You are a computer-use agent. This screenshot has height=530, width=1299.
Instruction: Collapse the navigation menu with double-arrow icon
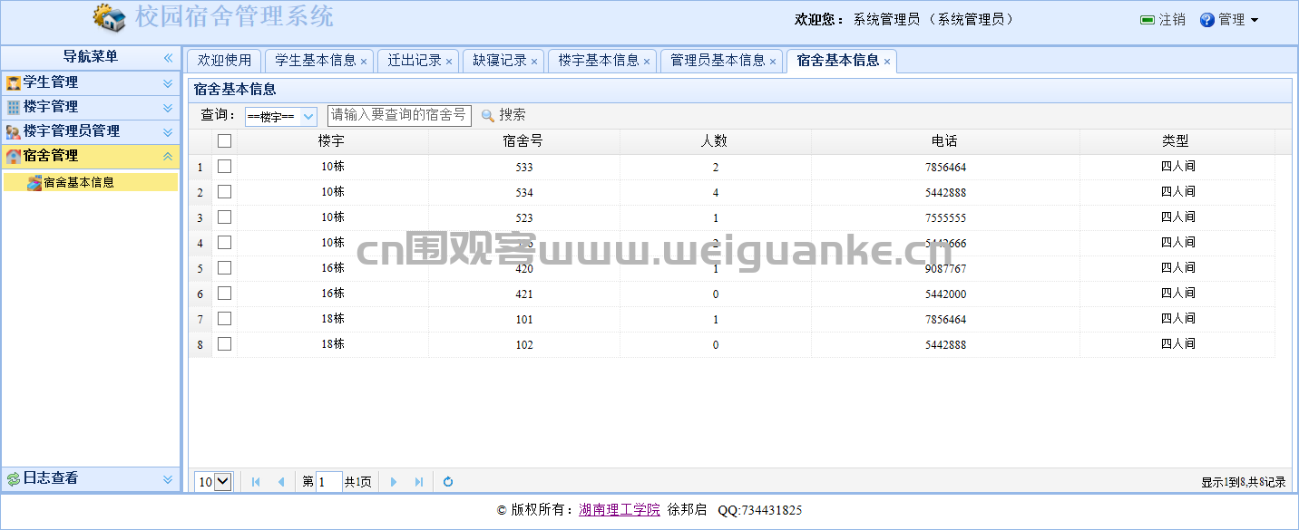pyautogui.click(x=168, y=57)
